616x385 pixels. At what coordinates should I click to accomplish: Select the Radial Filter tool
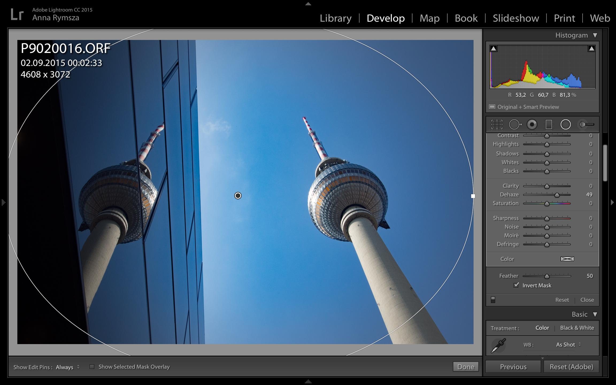click(565, 124)
